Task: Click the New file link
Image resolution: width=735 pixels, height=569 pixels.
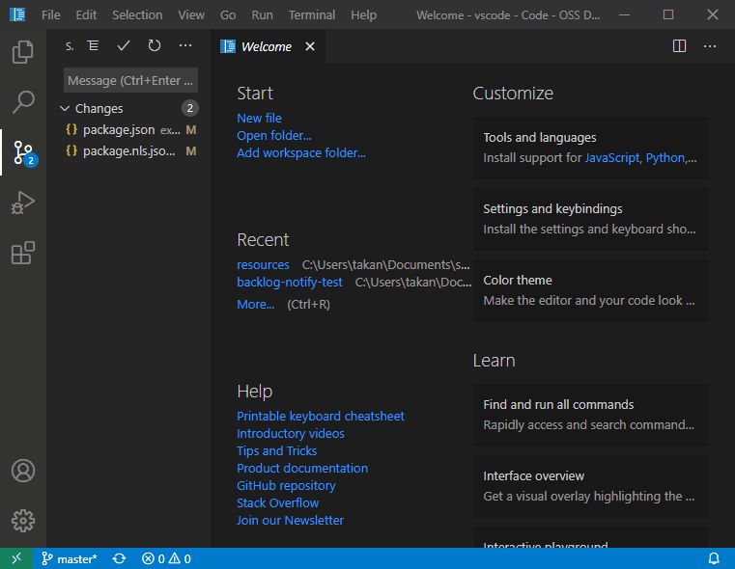Action: coord(259,119)
